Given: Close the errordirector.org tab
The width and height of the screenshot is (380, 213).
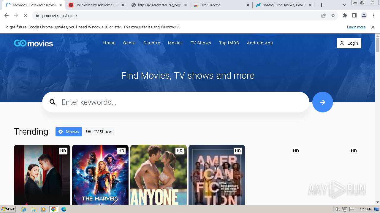Looking at the screenshot, I should [186, 5].
